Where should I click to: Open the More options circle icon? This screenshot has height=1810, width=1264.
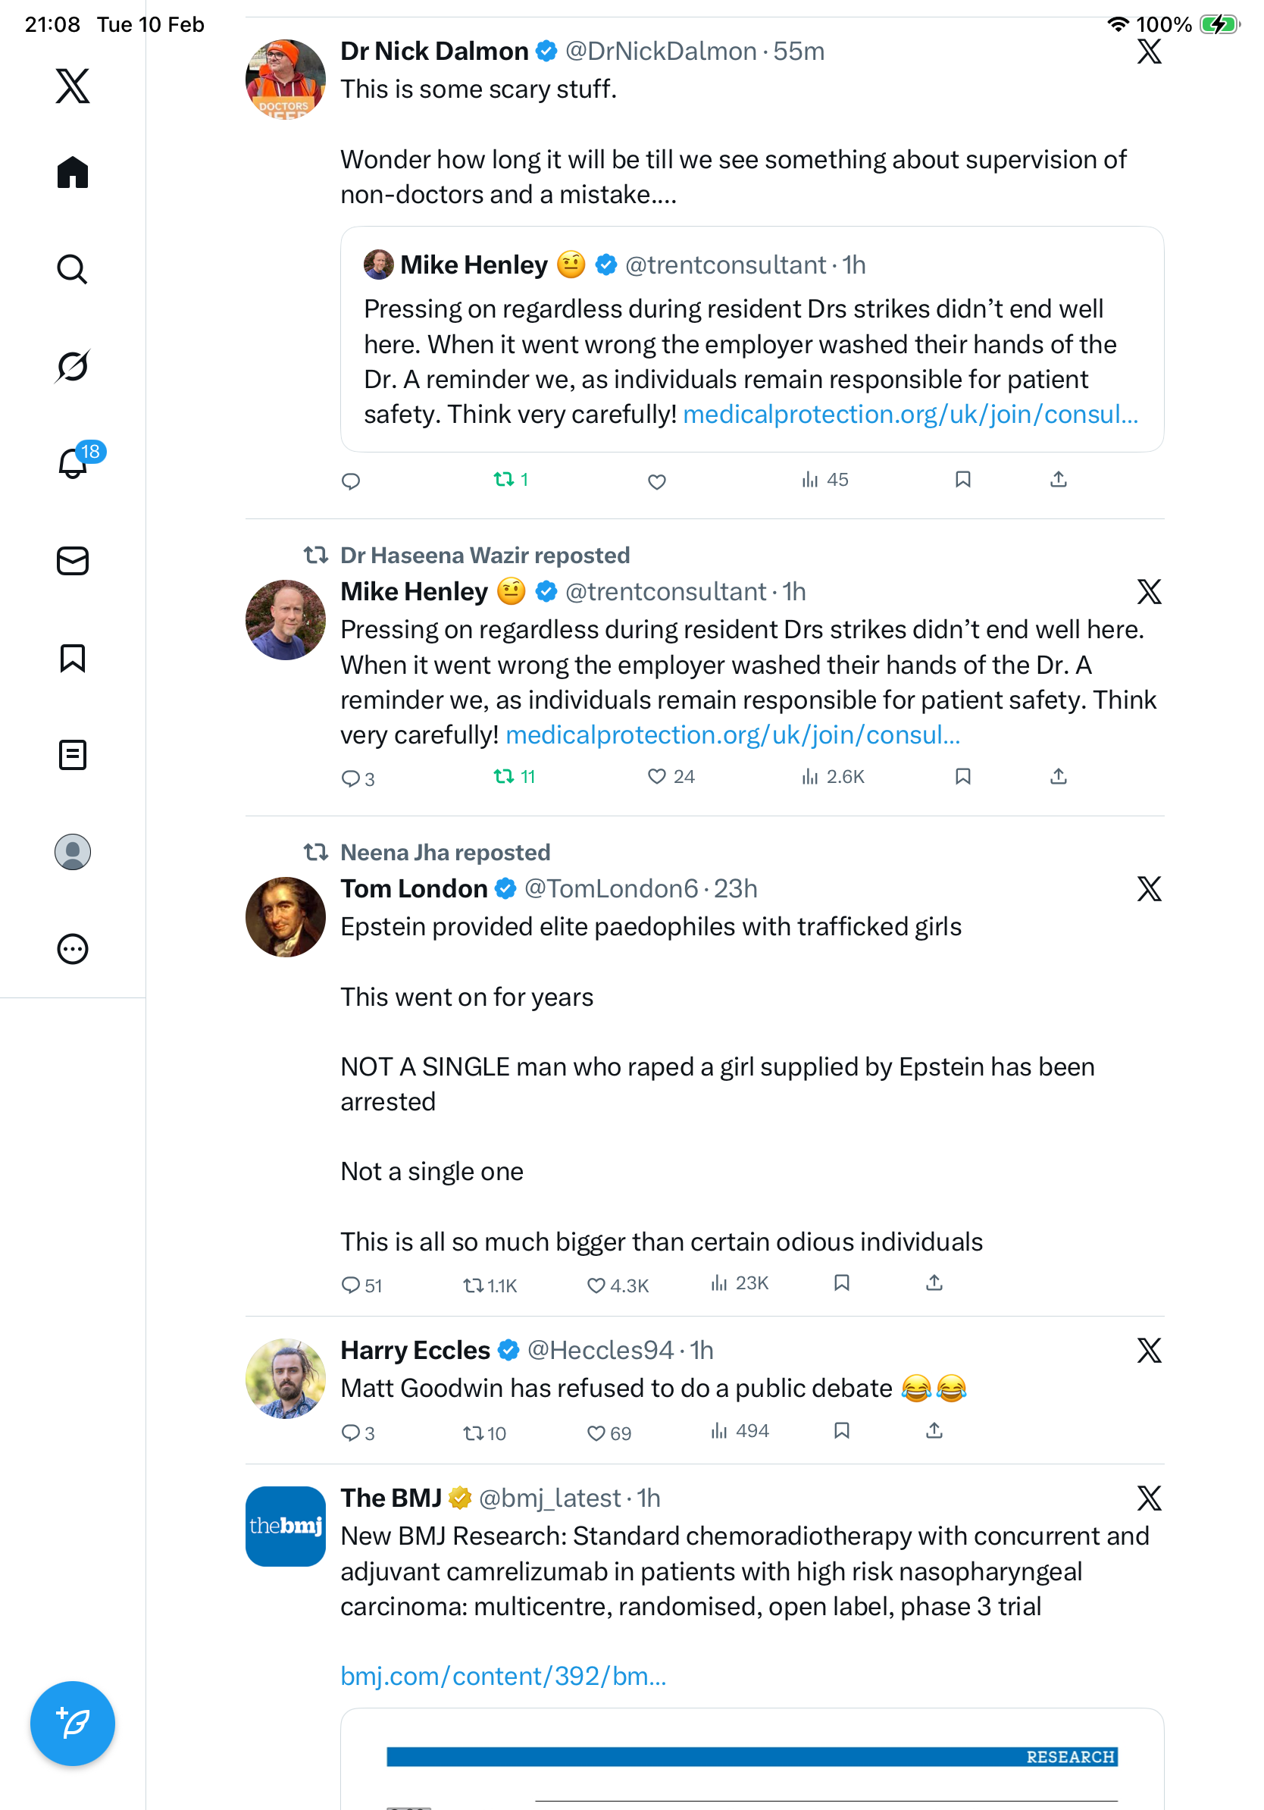(x=73, y=948)
